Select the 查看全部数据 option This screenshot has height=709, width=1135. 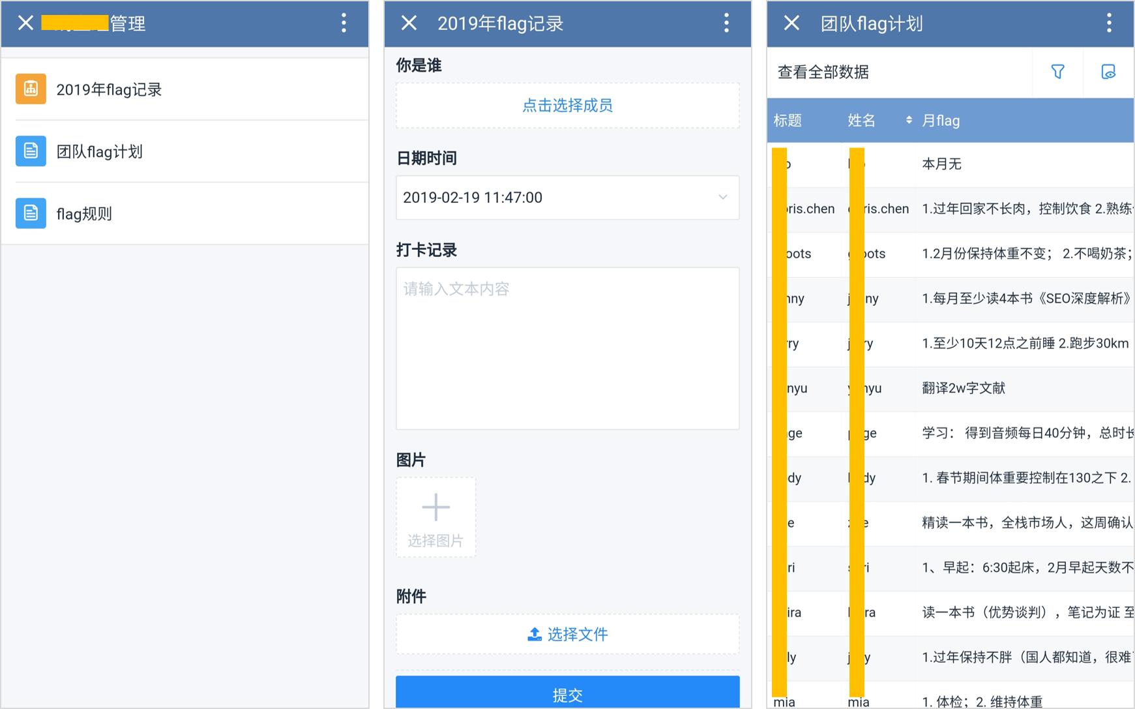tap(822, 72)
